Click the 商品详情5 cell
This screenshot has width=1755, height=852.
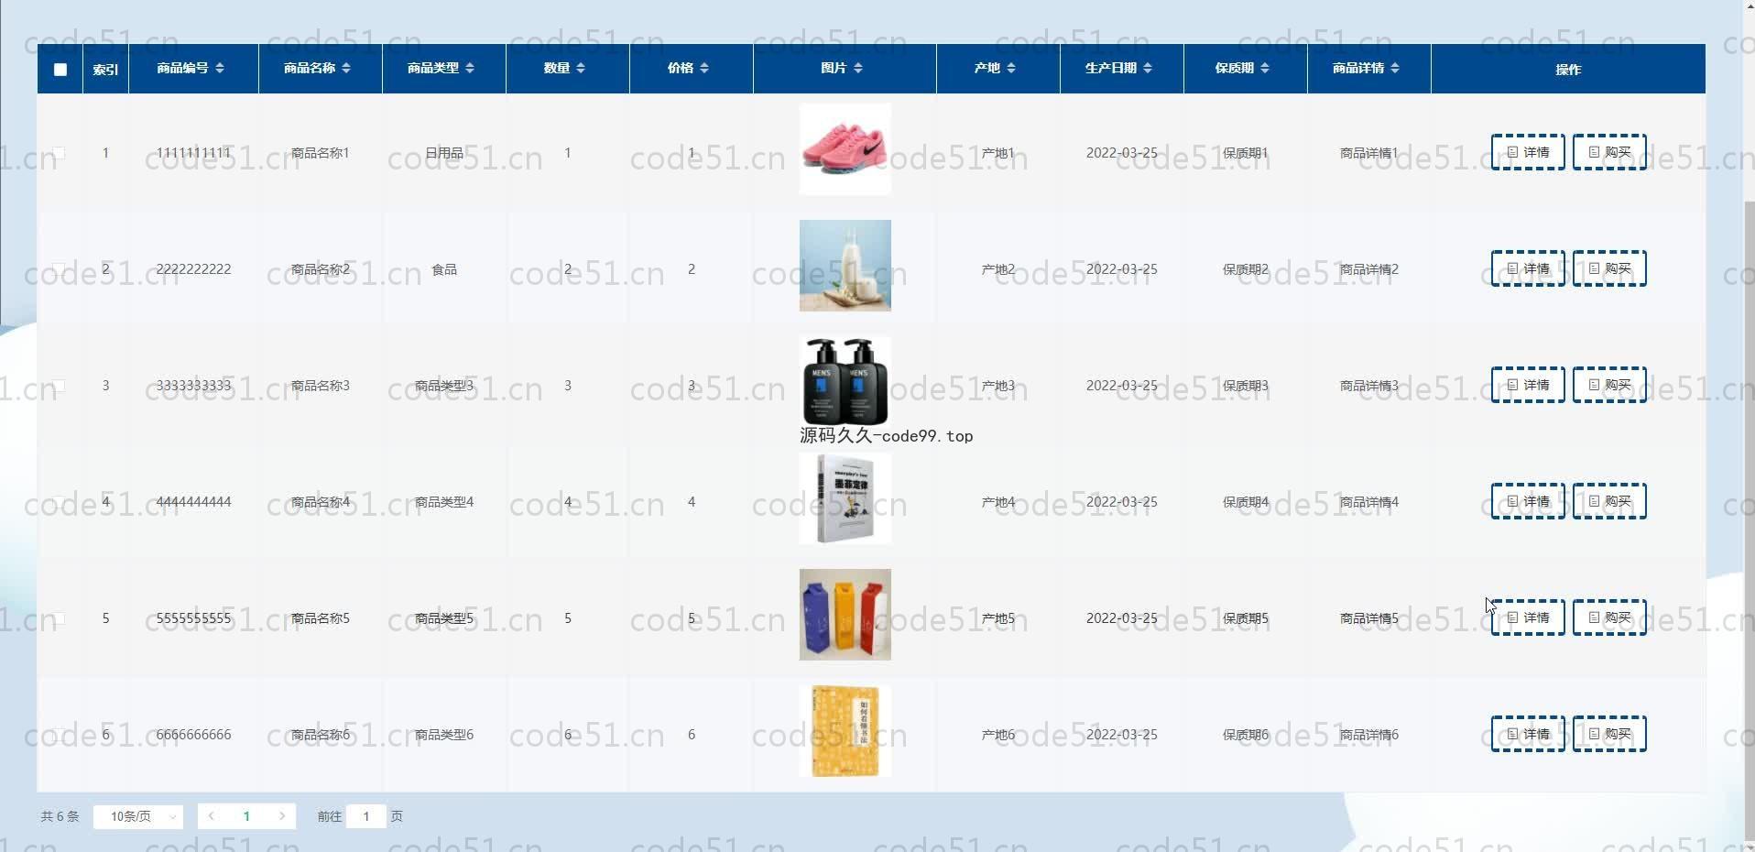1368,618
